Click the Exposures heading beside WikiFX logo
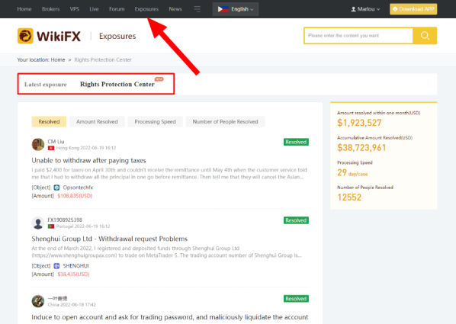The image size is (456, 324). click(117, 36)
